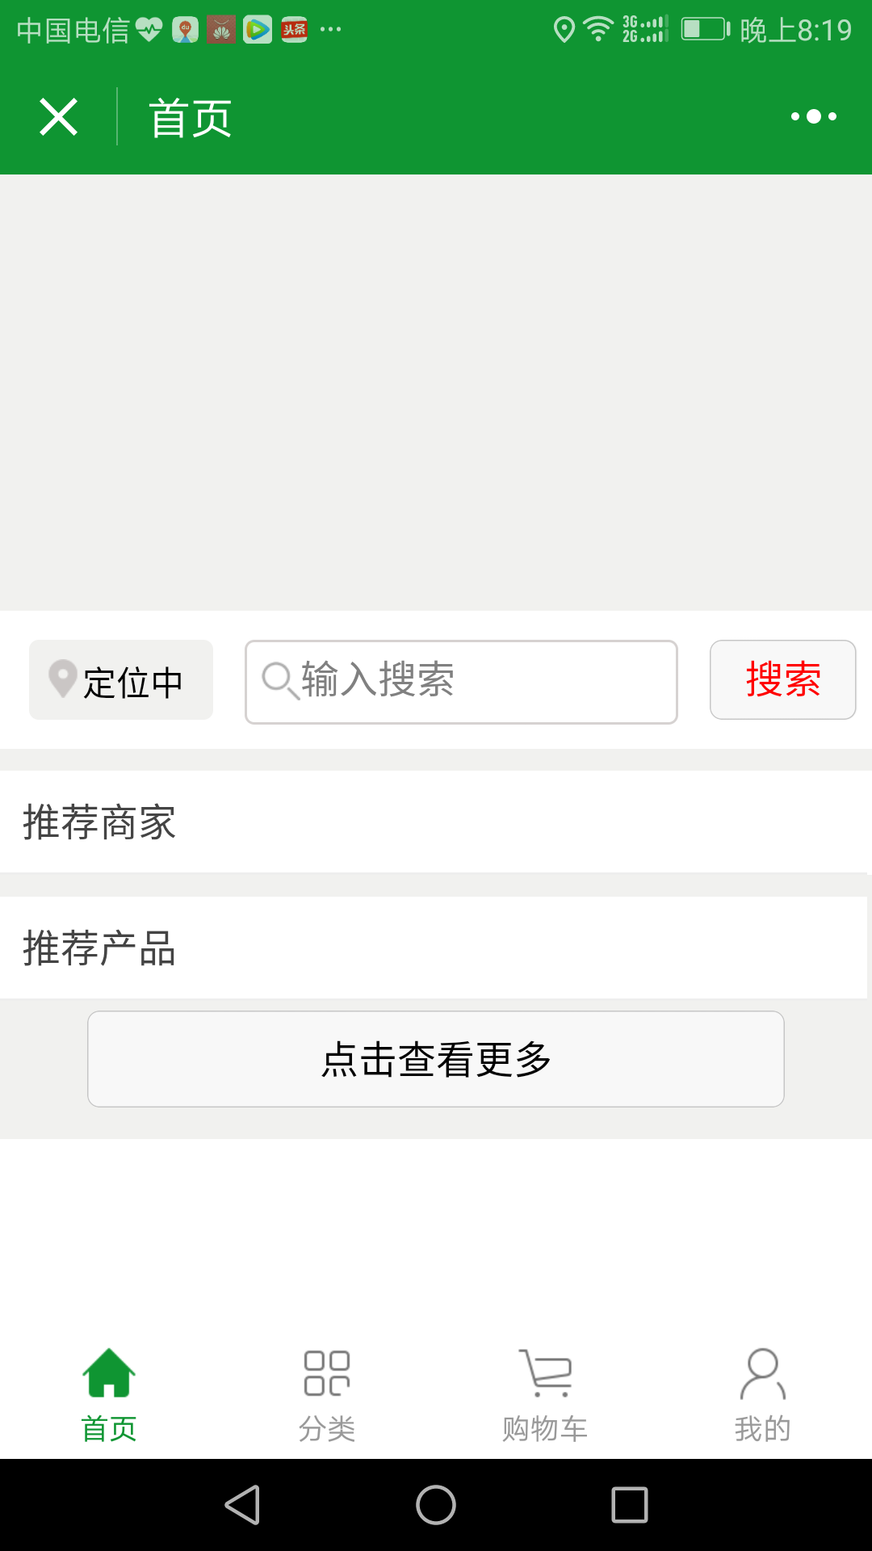Tap the Toutiao notification icon in status bar
Screen dimensions: 872x1551
point(294,30)
